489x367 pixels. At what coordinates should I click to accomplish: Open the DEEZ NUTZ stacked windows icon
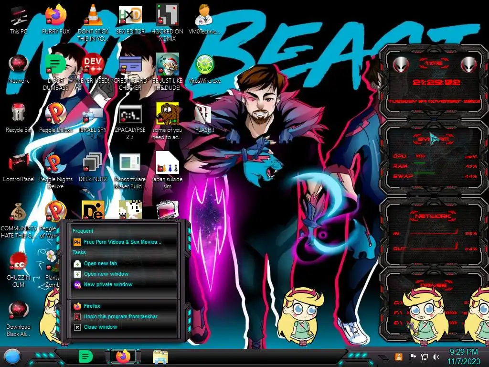pyautogui.click(x=93, y=167)
